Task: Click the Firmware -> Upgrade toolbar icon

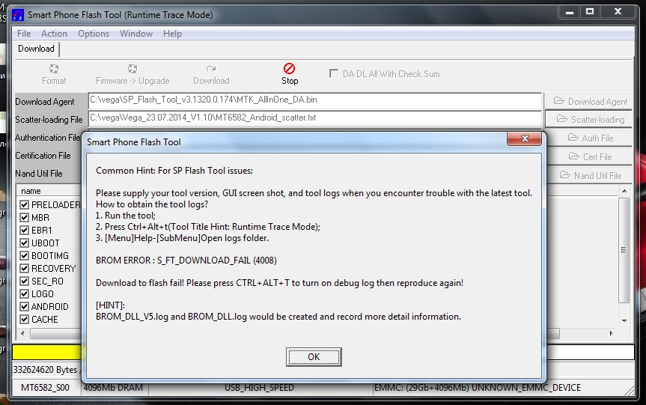Action: pyautogui.click(x=132, y=69)
